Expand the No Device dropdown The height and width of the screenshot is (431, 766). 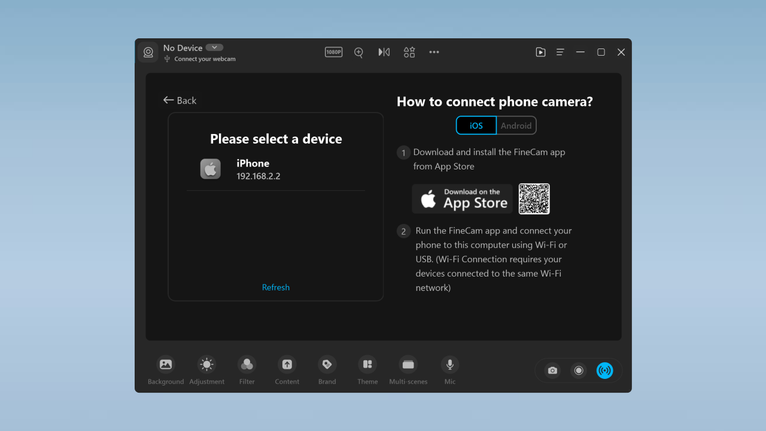tap(214, 48)
